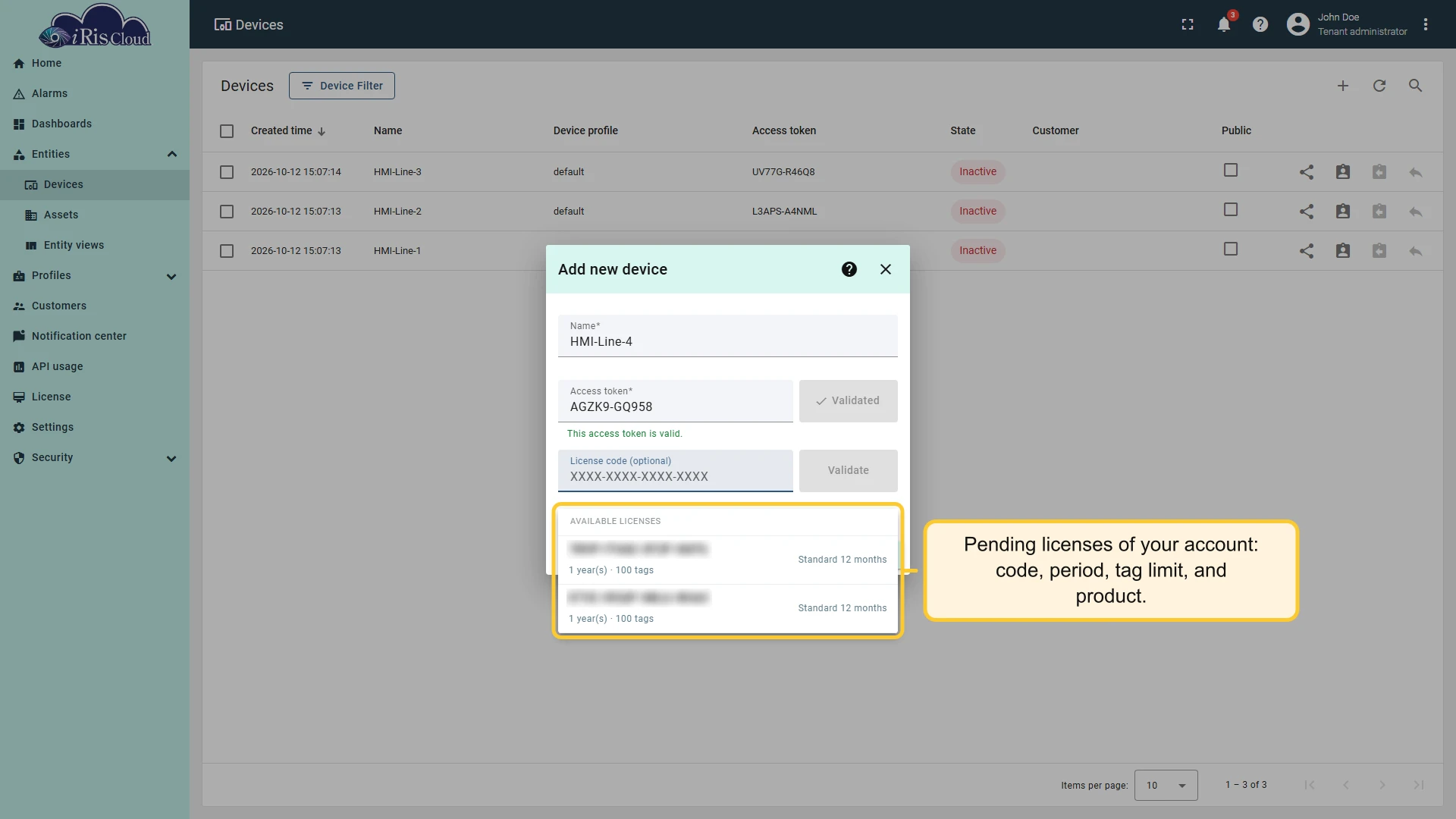Close the Add new device dialog
The width and height of the screenshot is (1456, 819).
point(886,269)
